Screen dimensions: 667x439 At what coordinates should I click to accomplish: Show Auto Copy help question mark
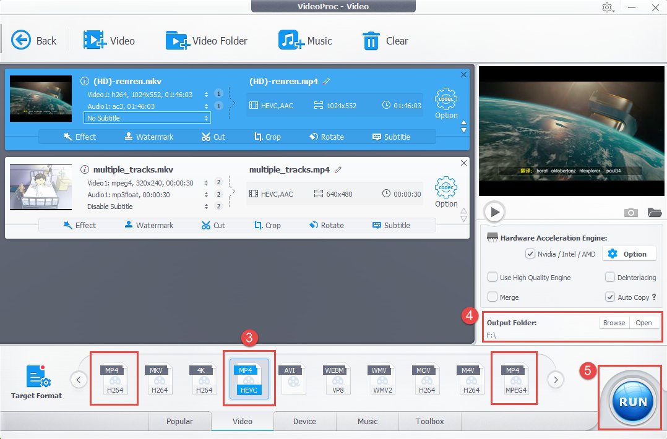tap(654, 297)
